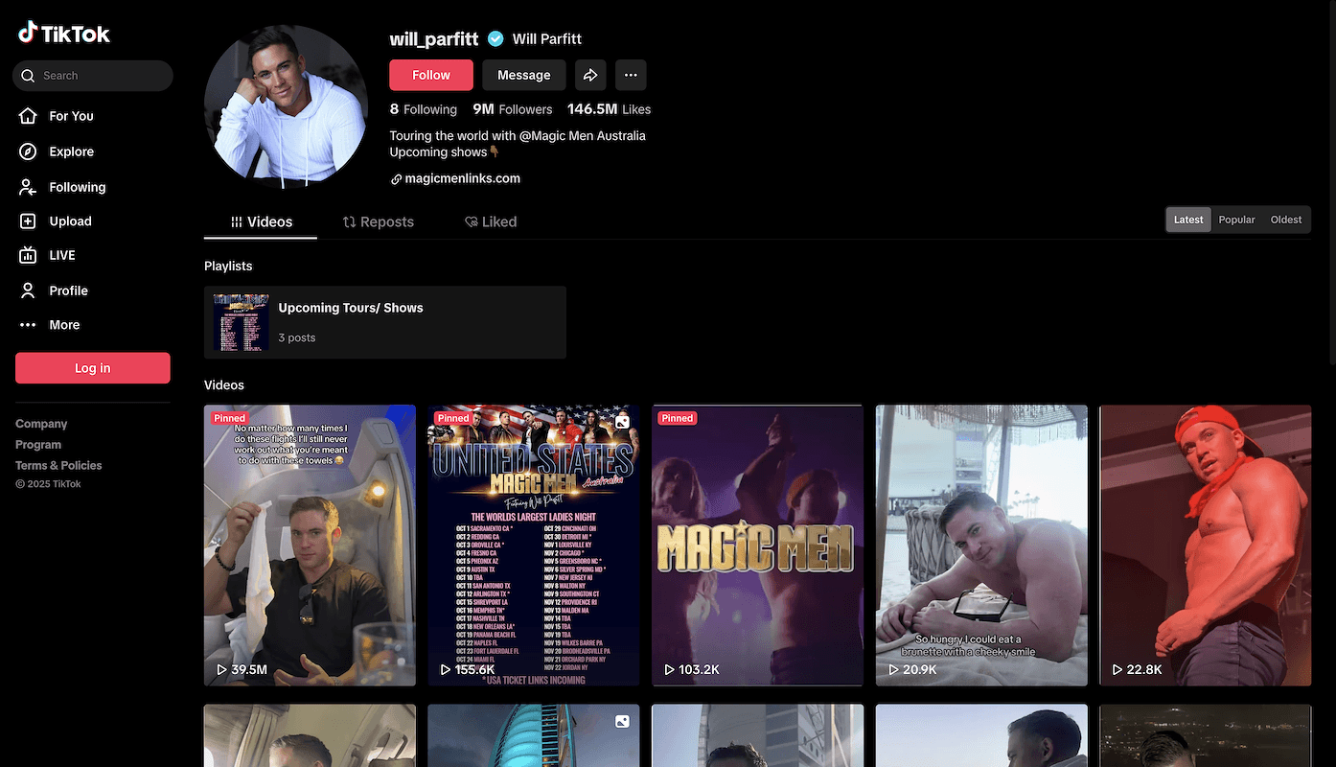
Task: Switch to the Reposts tab
Action: pos(379,221)
